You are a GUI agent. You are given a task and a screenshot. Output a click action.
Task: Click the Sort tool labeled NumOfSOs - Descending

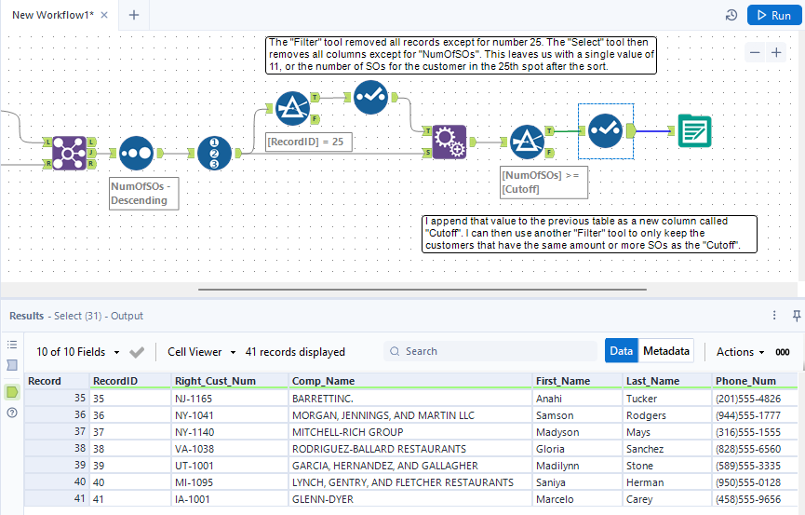click(x=136, y=153)
